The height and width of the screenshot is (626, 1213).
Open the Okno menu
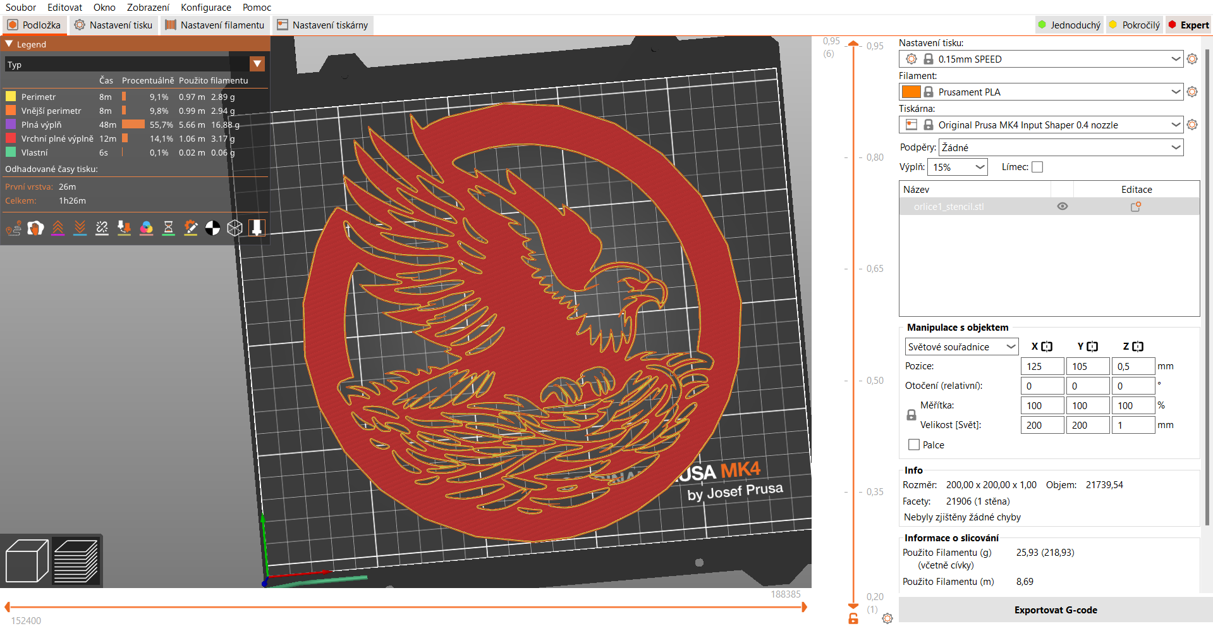[104, 8]
